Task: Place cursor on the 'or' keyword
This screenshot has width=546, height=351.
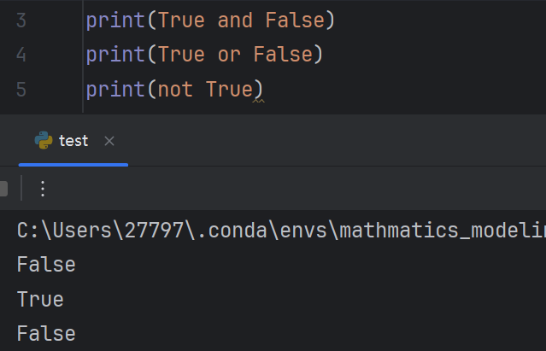Action: 229,55
